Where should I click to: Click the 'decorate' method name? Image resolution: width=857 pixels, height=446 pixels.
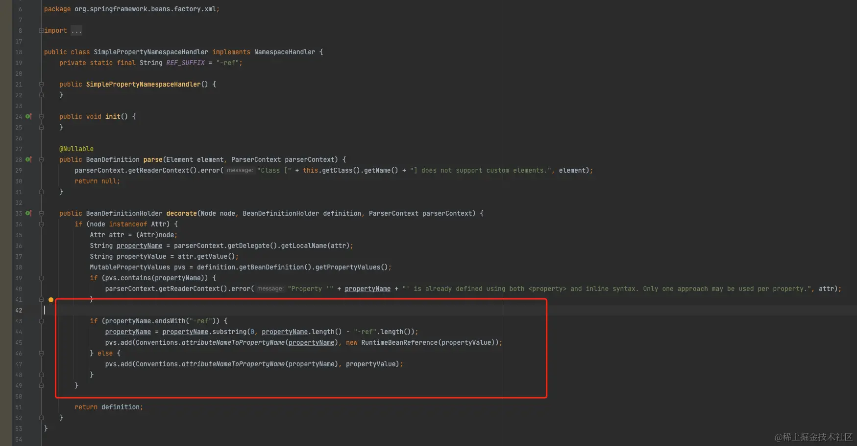(181, 213)
